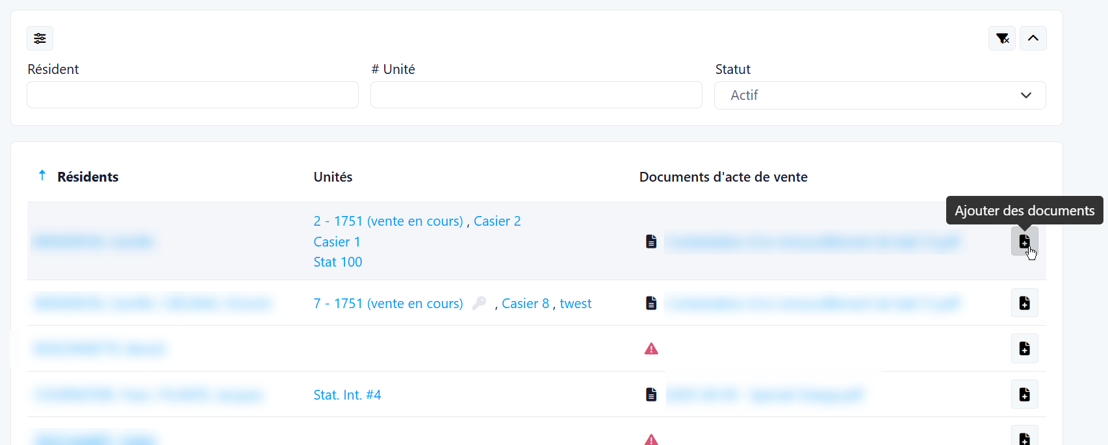Screen dimensions: 1108x445
Task: Clear filters with the funnel icon
Action: point(1002,38)
